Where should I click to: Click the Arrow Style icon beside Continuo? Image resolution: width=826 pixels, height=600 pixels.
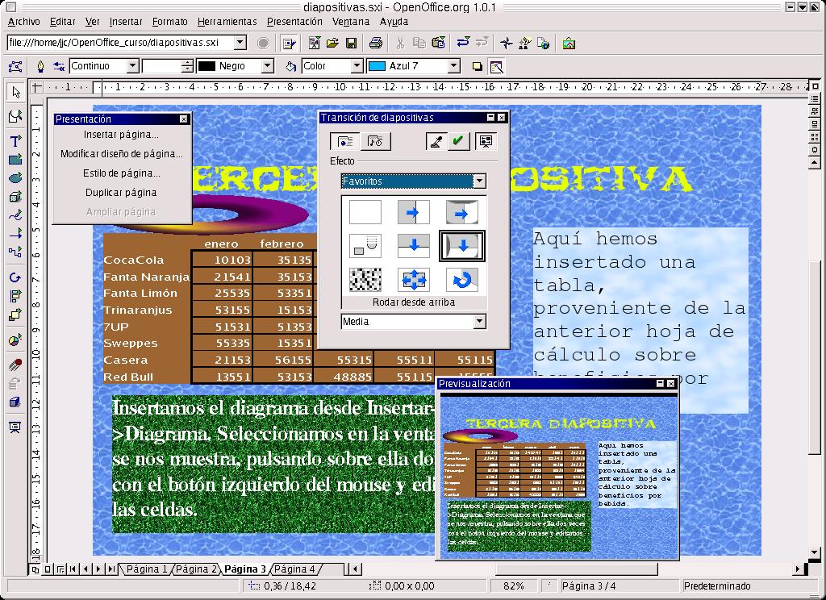[x=58, y=66]
